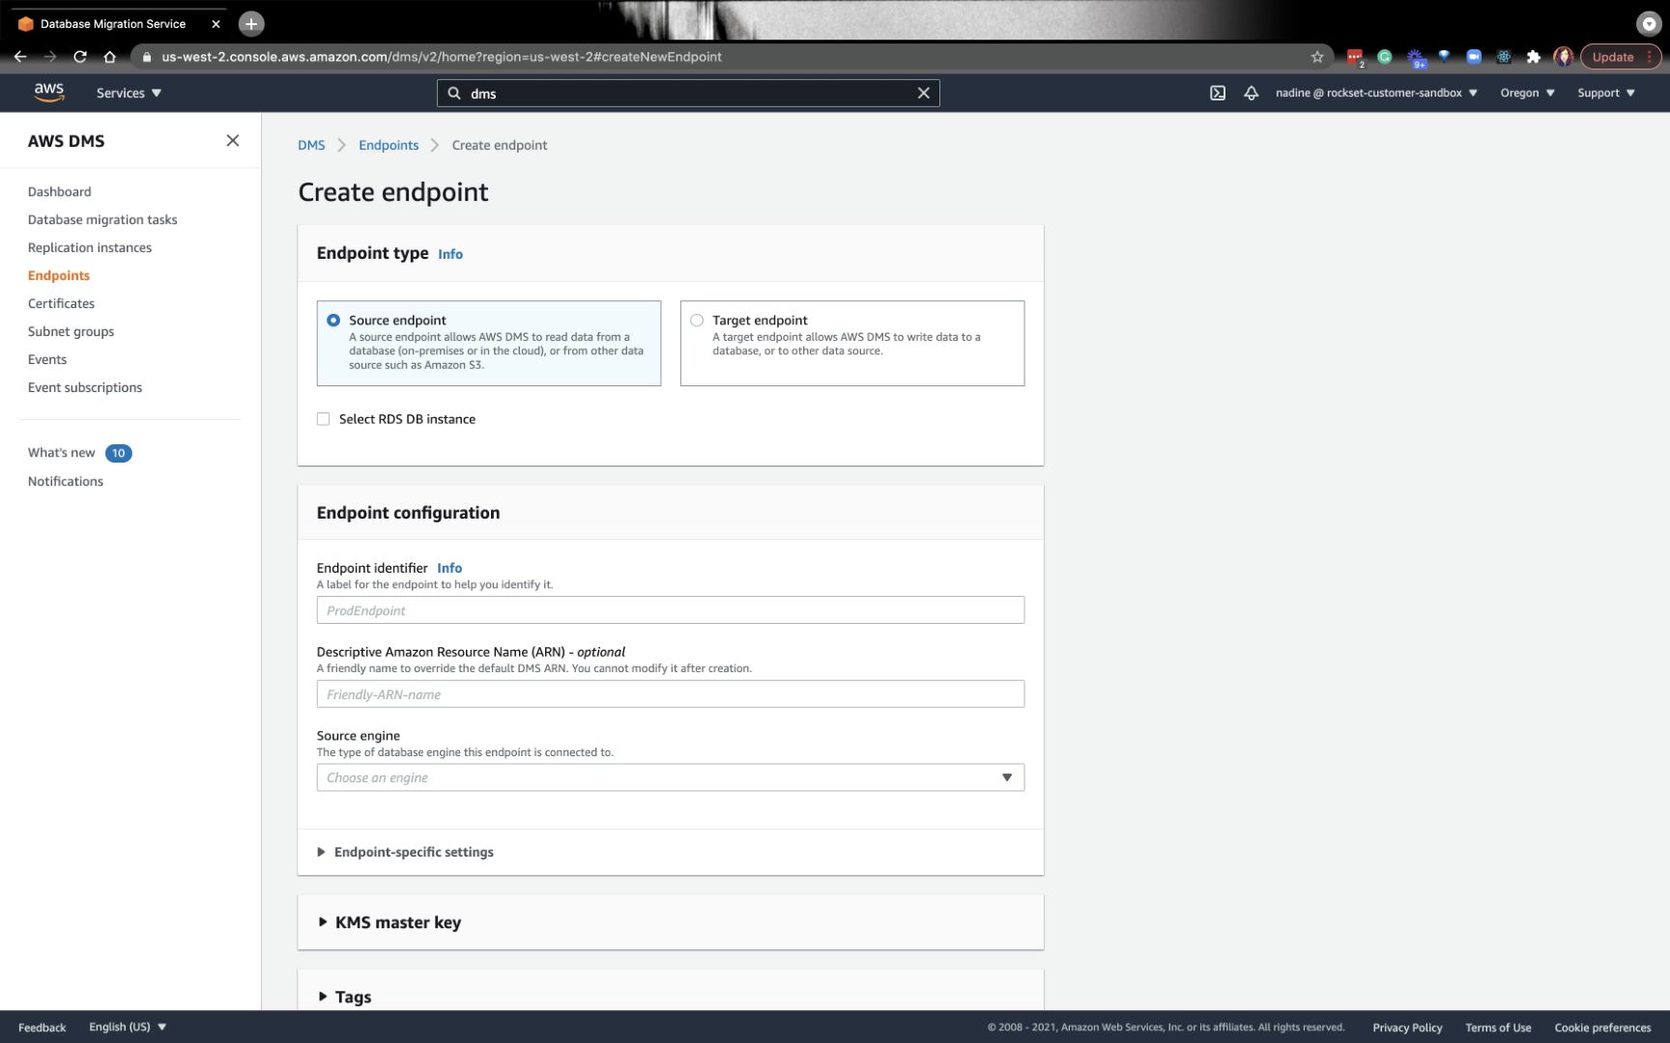This screenshot has height=1043, width=1670.
Task: Click the browser address bar URL
Action: pyautogui.click(x=442, y=57)
